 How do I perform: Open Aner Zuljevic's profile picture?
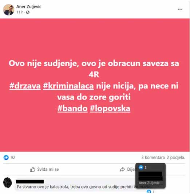pyautogui.click(x=8, y=10)
